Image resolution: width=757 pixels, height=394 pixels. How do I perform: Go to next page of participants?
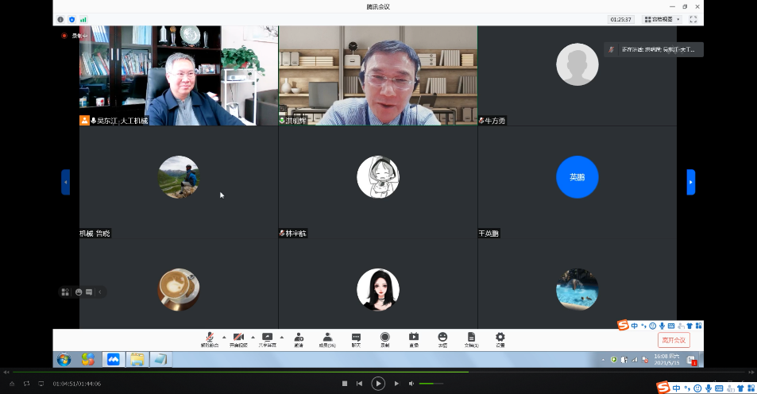point(690,182)
